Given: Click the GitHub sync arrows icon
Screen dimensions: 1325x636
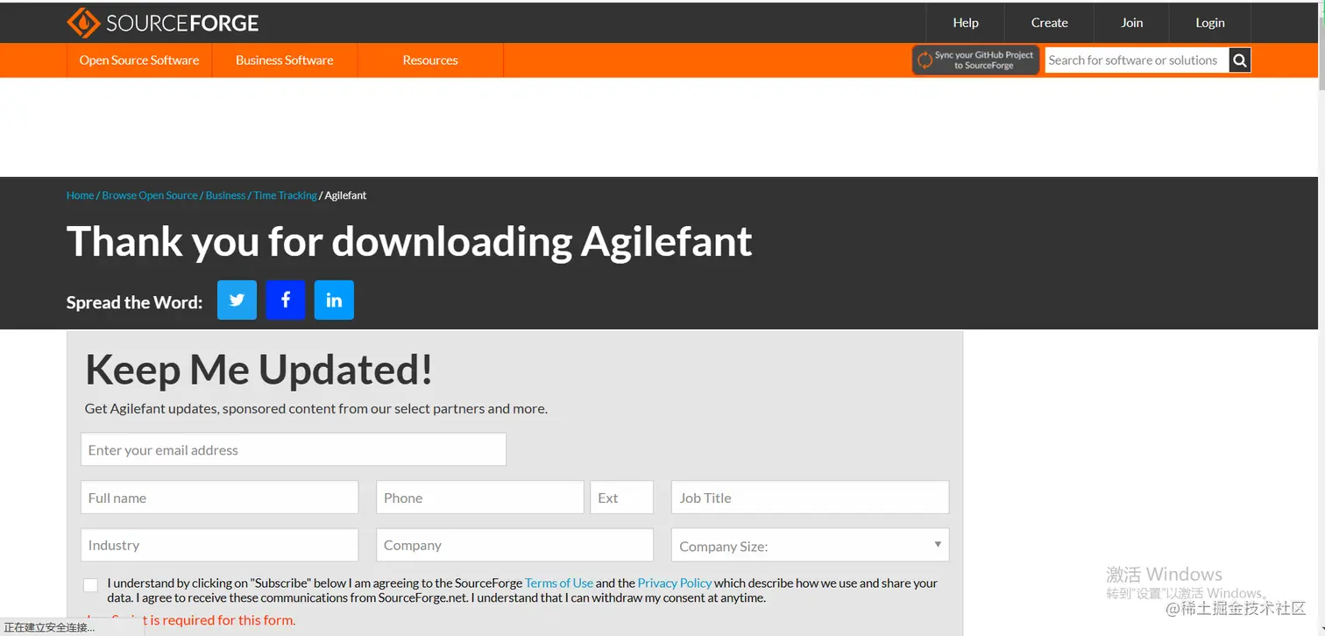Looking at the screenshot, I should click(x=925, y=60).
